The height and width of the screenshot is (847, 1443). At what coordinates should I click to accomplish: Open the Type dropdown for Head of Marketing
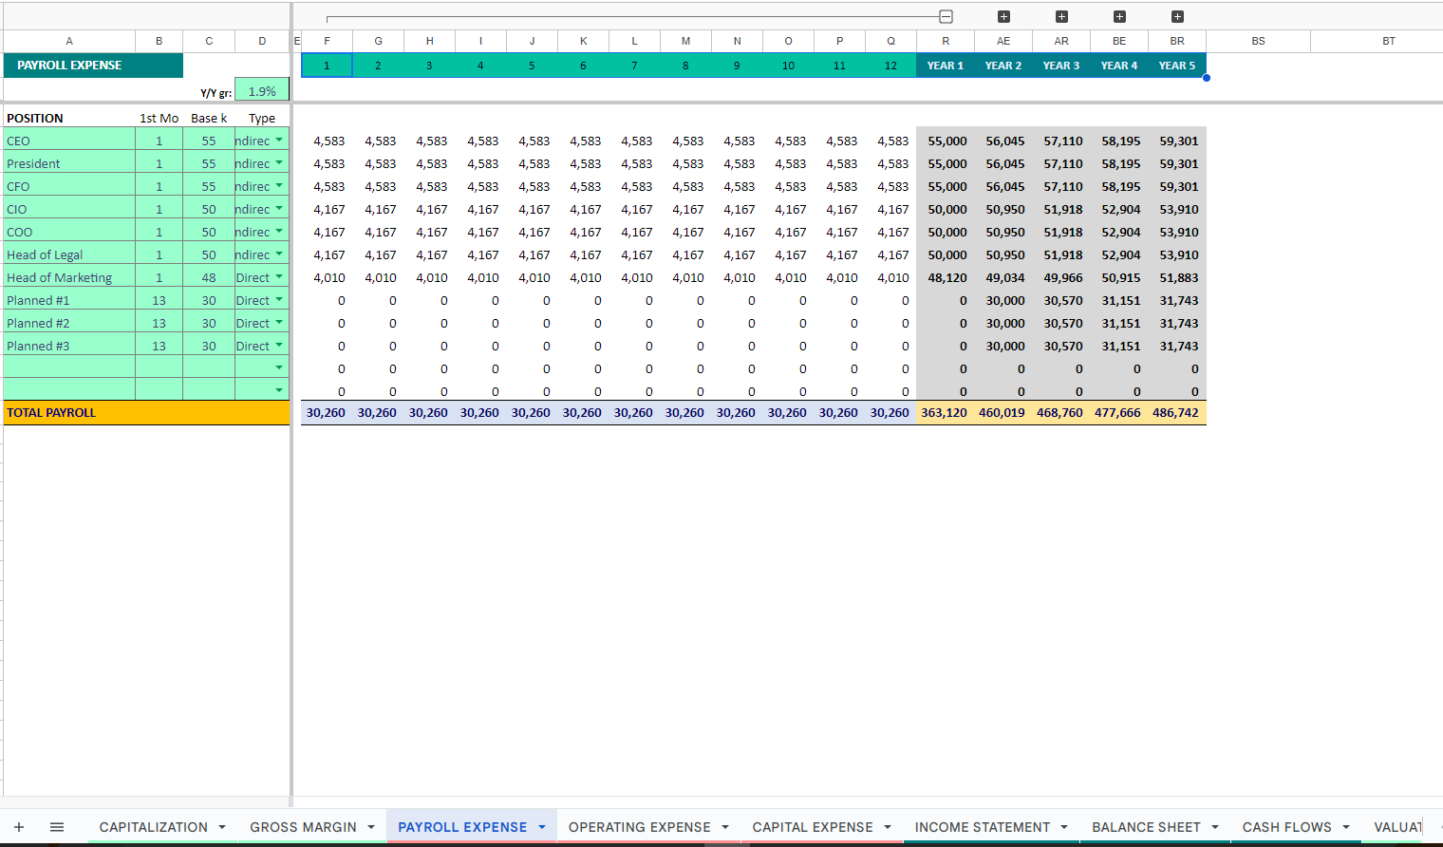pyautogui.click(x=279, y=277)
